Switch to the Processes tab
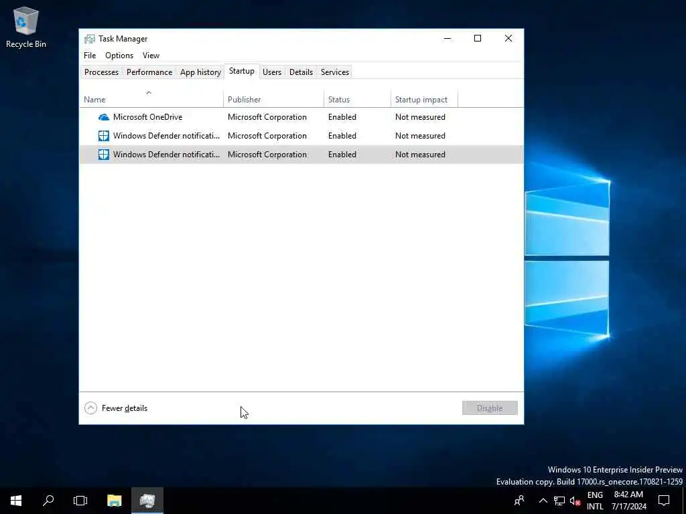 click(101, 72)
